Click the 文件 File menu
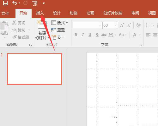158x126 pixels. coord(5,14)
